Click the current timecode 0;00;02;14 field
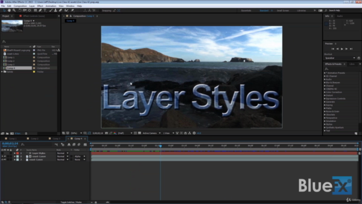Viewport: 362px width, 204px height. pos(10,143)
